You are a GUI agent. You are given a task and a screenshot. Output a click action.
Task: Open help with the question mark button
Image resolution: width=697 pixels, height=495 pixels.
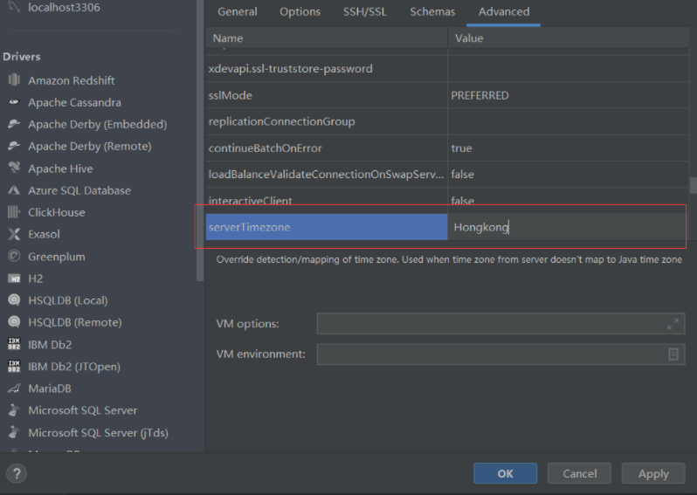click(x=17, y=473)
